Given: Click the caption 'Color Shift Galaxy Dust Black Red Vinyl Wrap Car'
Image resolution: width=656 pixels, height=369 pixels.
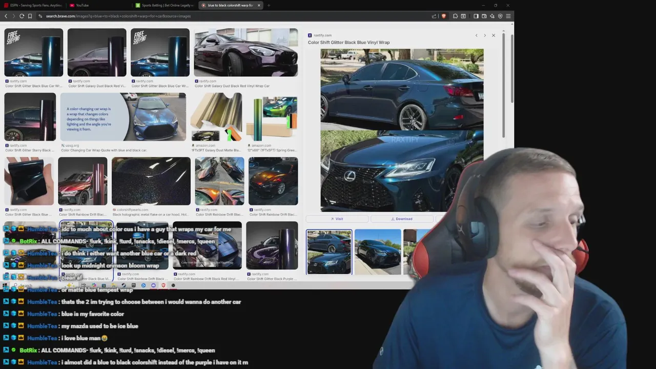Looking at the screenshot, I should [232, 86].
